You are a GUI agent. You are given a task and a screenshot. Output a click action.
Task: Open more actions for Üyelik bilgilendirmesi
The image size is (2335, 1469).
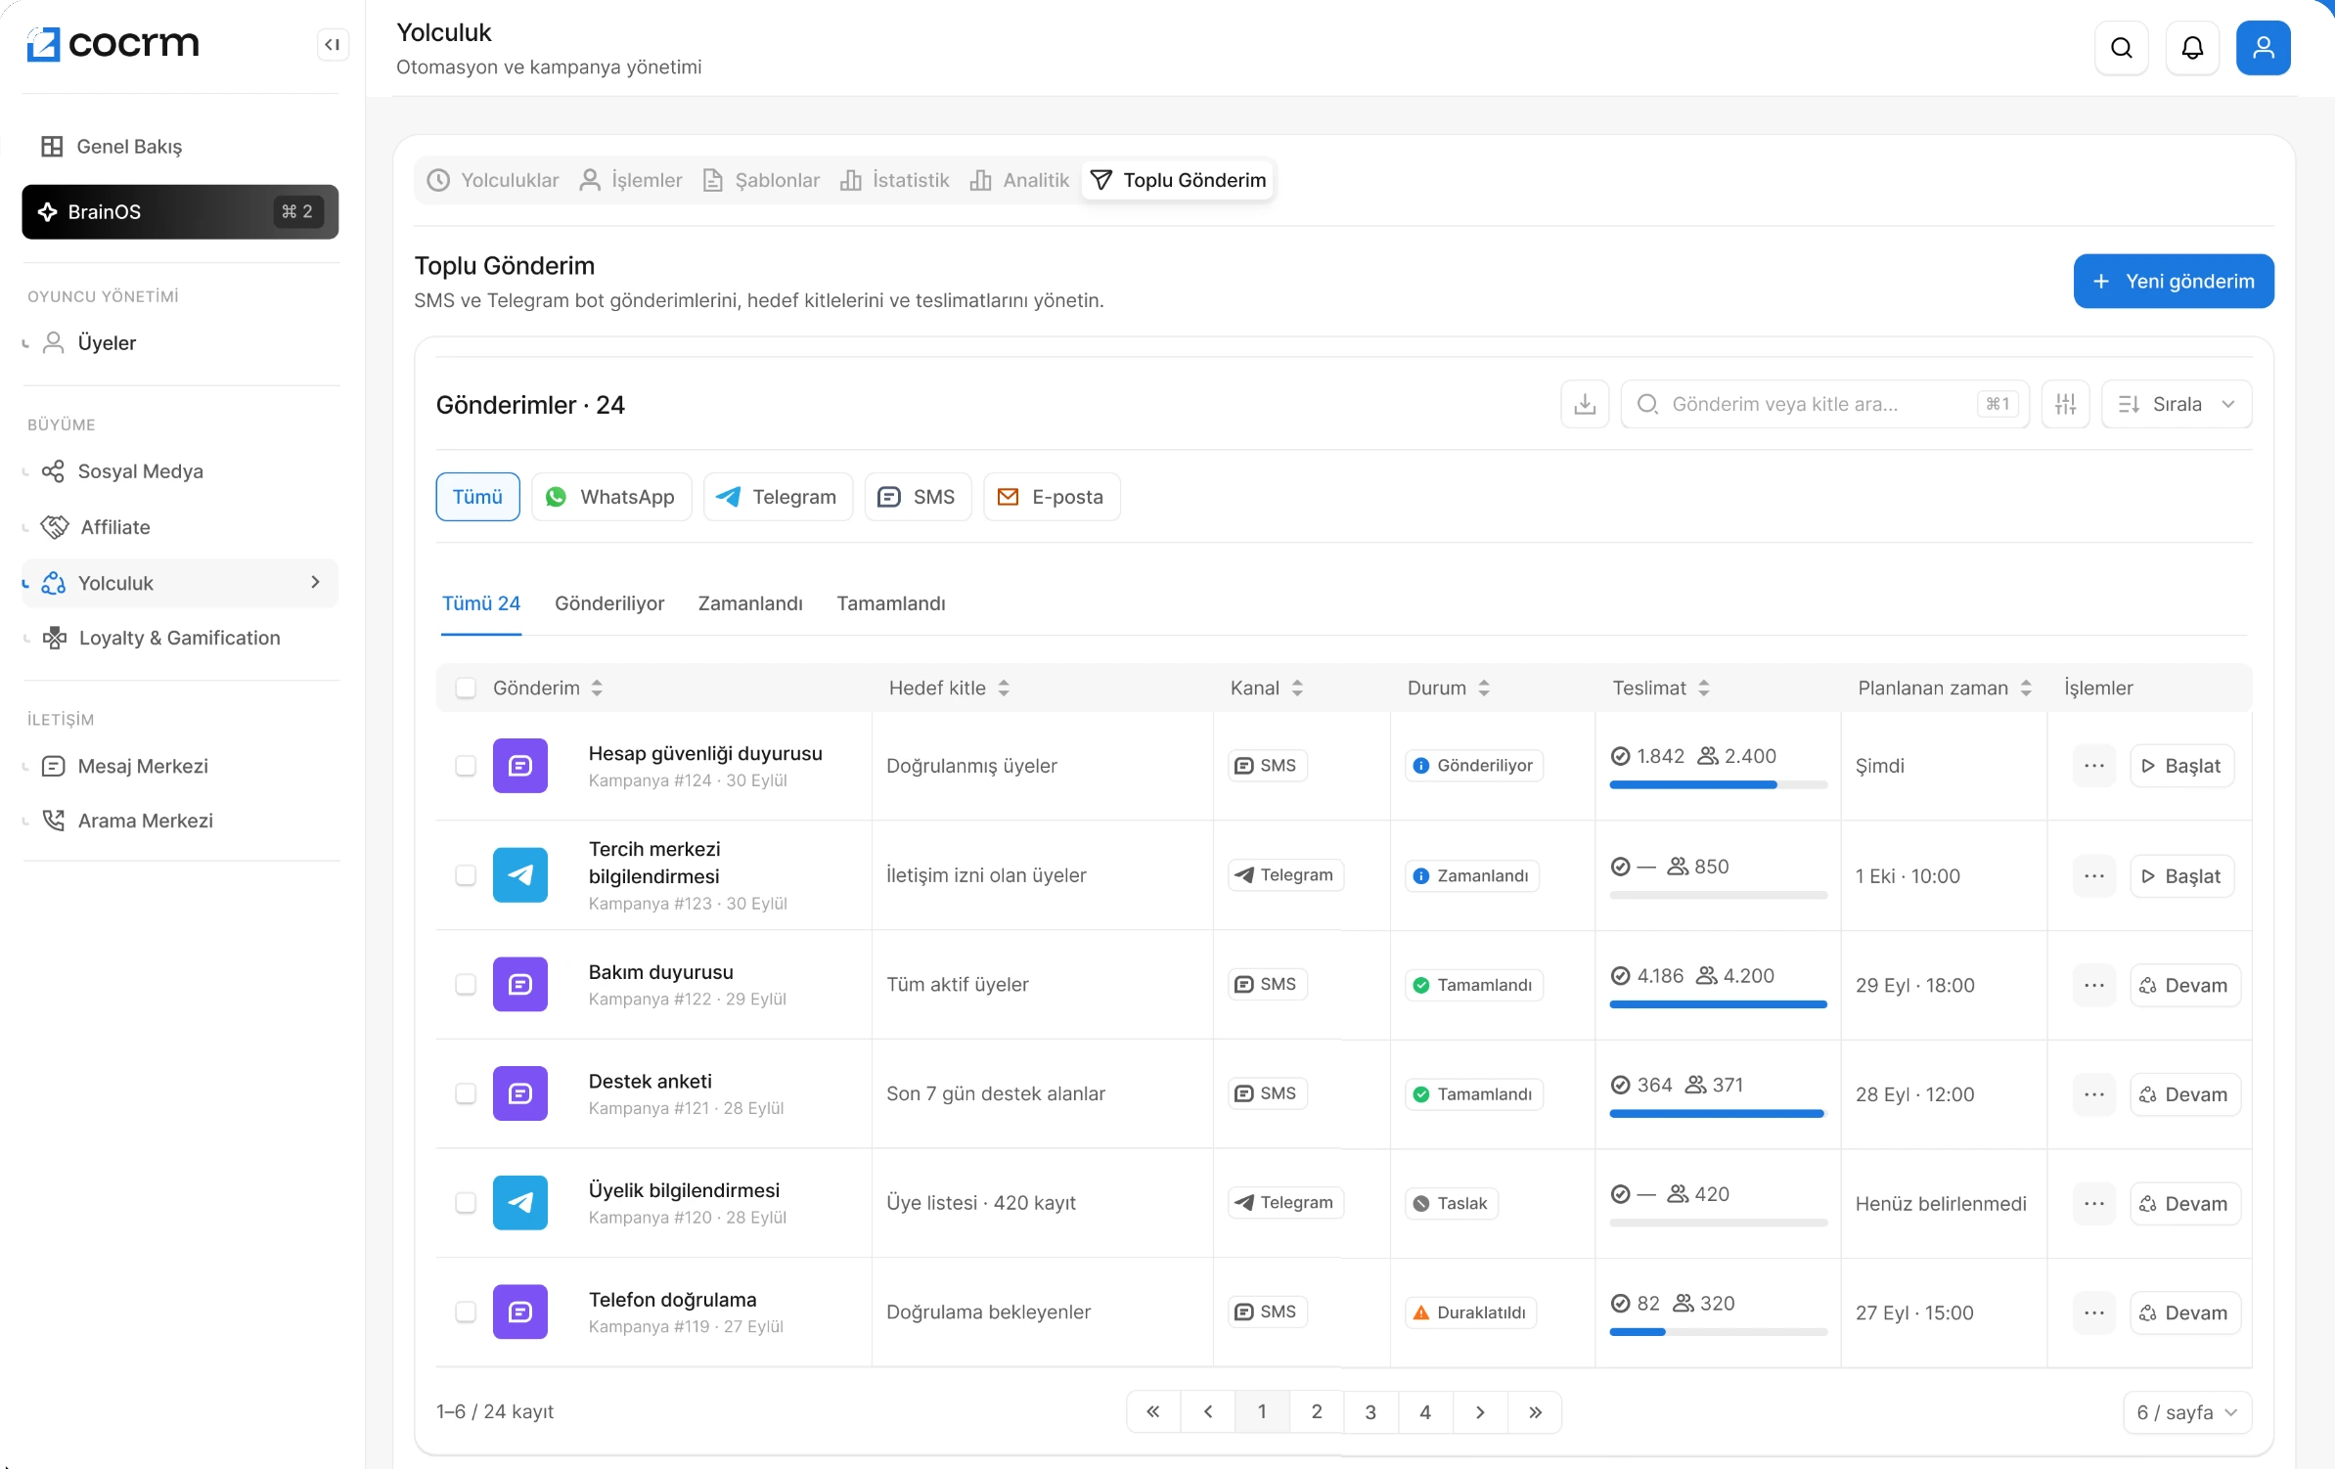2093,1204
